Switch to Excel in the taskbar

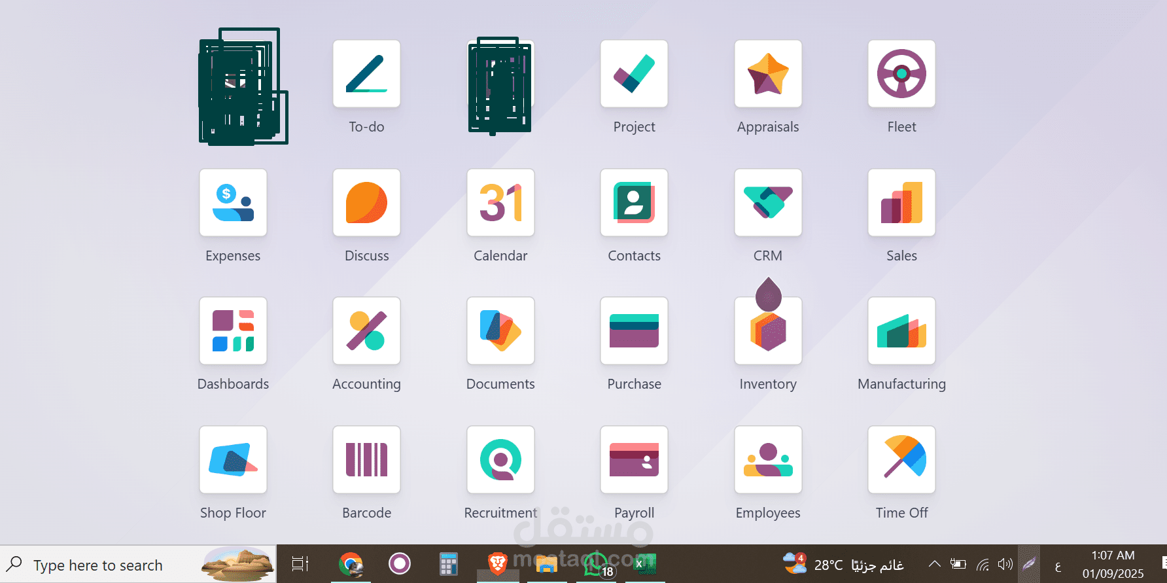[x=645, y=563]
